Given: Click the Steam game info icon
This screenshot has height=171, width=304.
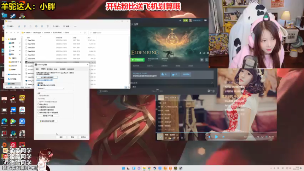Looking at the screenshot, I should click(206, 60).
